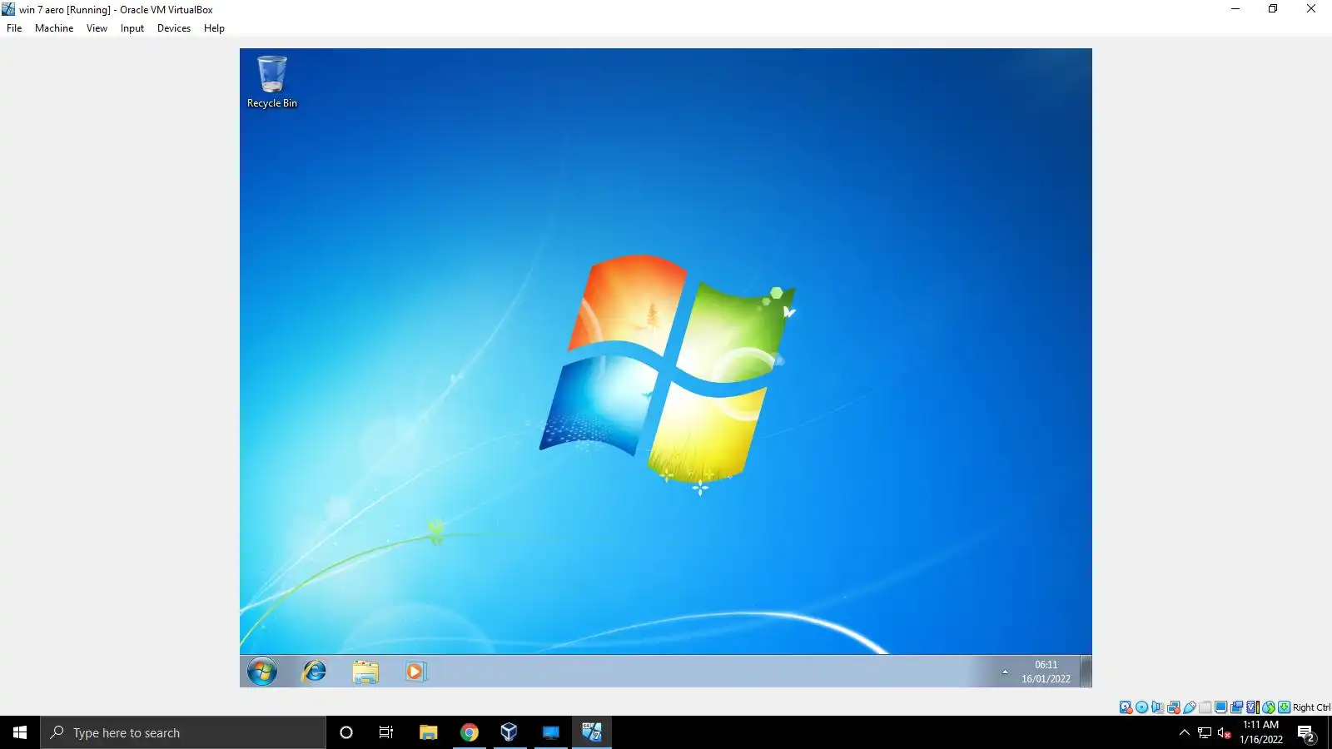Switch to the blue monitor taskbar app
Image resolution: width=1332 pixels, height=749 pixels.
(x=551, y=732)
